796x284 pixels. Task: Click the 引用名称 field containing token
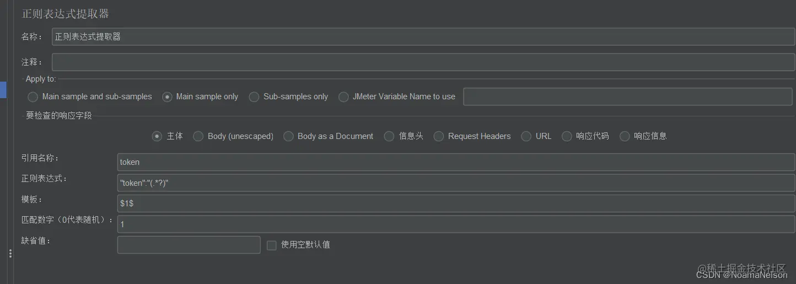456,162
